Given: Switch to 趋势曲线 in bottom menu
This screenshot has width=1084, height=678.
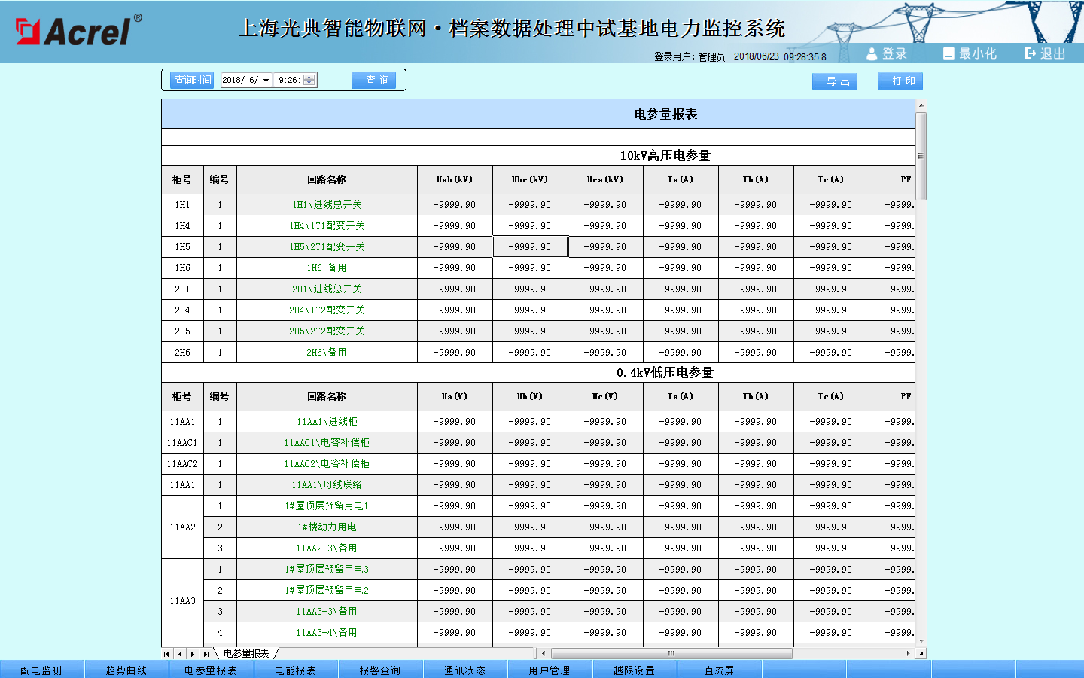Looking at the screenshot, I should coord(126,670).
